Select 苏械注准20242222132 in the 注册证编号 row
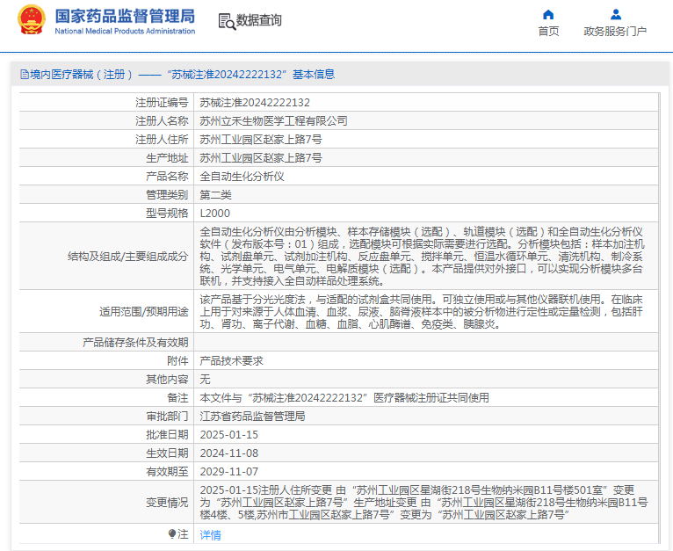 coord(255,103)
